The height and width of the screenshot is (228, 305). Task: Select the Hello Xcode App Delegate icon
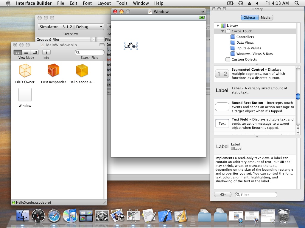tap(82, 71)
